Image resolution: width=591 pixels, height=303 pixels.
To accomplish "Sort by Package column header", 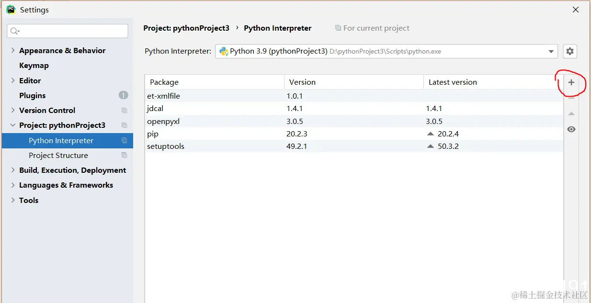I will point(215,82).
